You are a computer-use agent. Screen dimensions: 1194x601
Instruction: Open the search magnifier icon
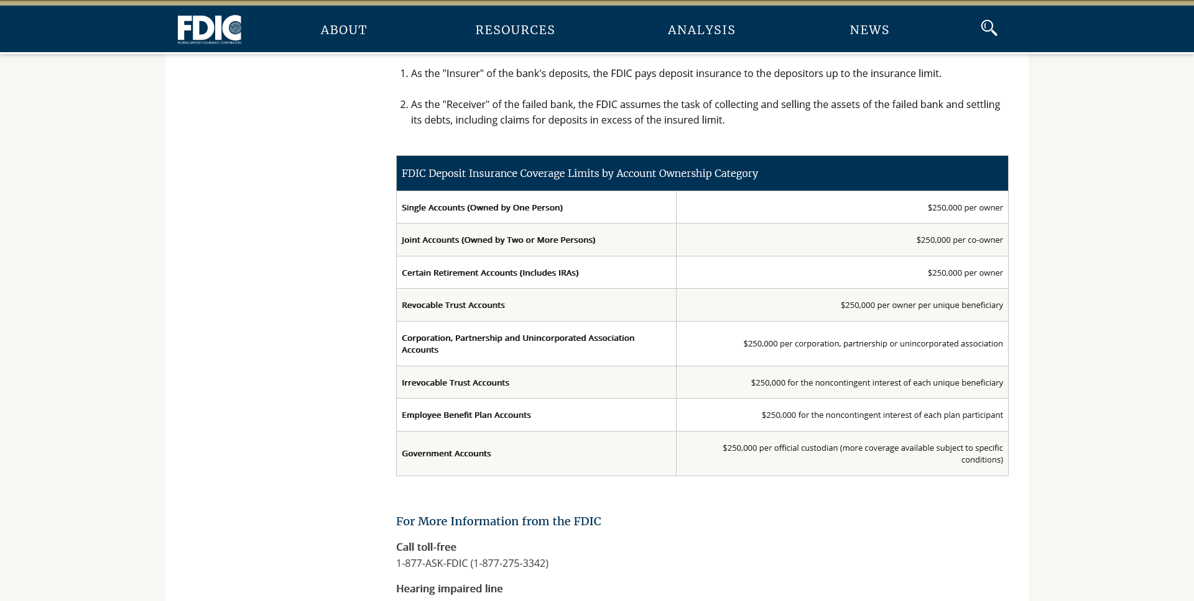(x=989, y=28)
